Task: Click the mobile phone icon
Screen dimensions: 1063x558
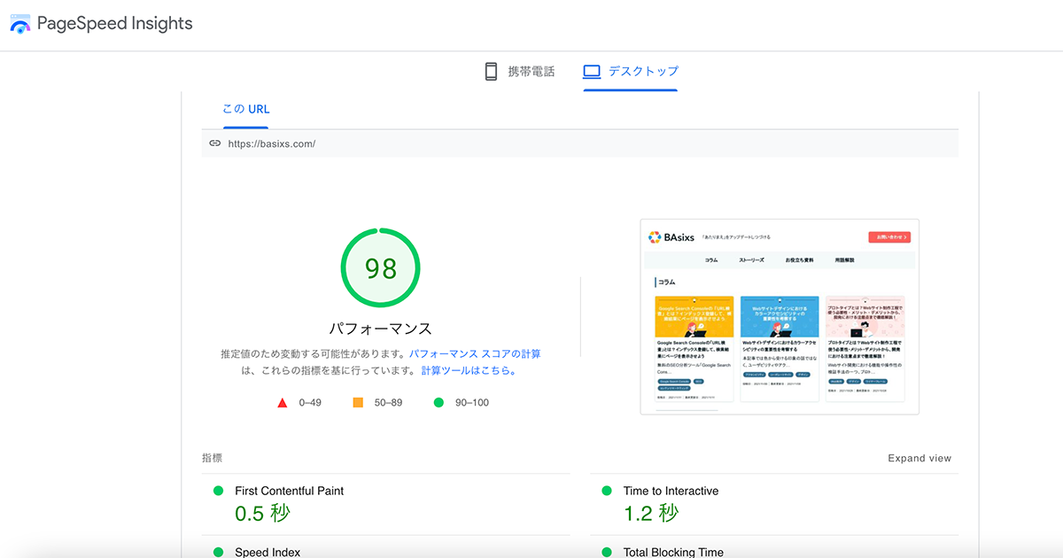Action: click(x=491, y=72)
